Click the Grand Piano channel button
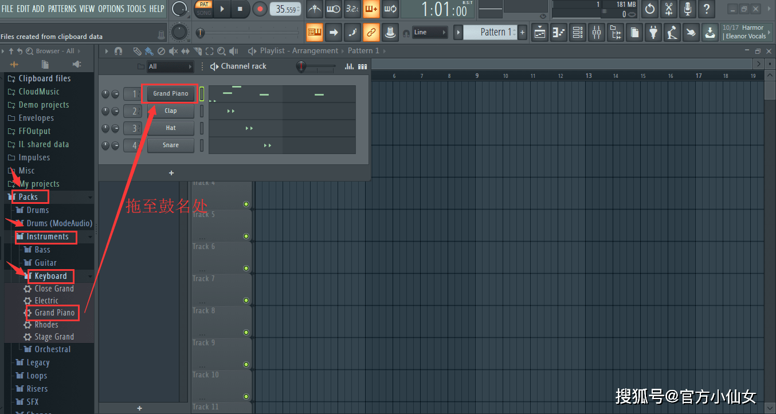Screen dimensions: 776x414 tap(171, 94)
